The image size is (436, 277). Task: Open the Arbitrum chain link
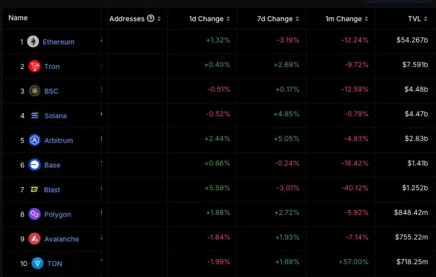click(59, 140)
